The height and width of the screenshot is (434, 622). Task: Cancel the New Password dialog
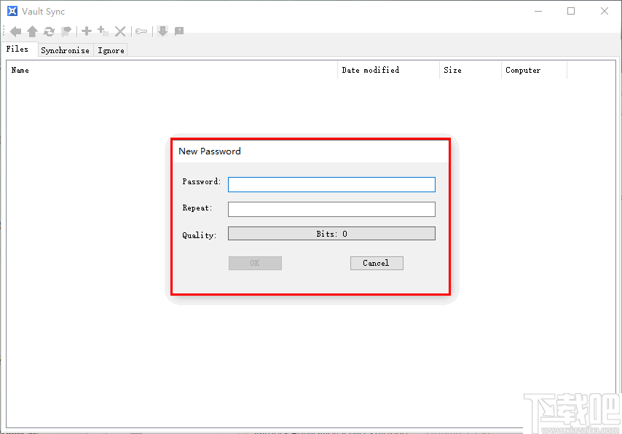377,263
